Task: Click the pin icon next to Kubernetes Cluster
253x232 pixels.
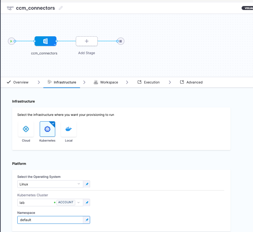Action: (87, 202)
